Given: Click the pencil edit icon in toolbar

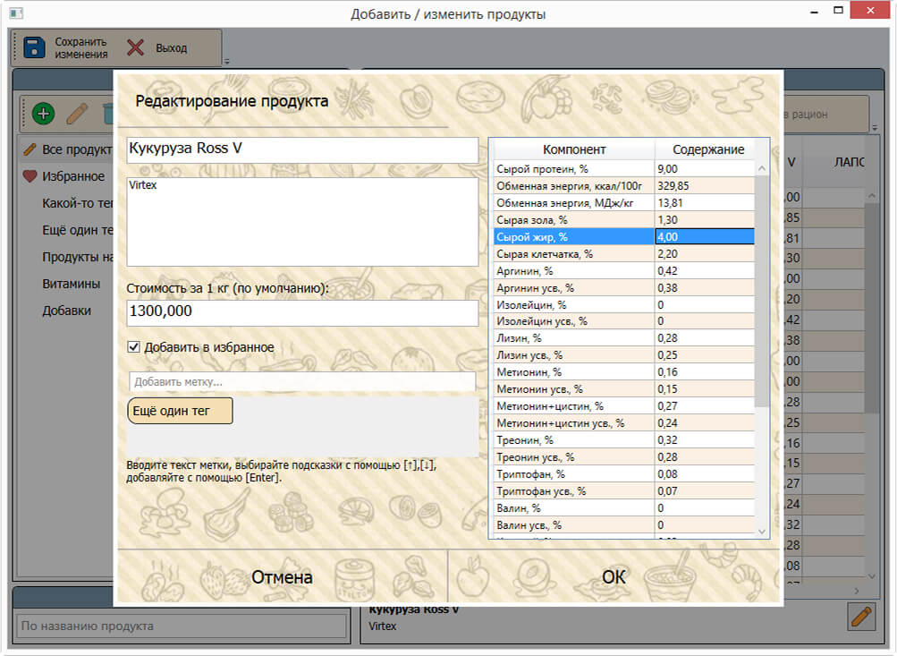Looking at the screenshot, I should click(77, 114).
